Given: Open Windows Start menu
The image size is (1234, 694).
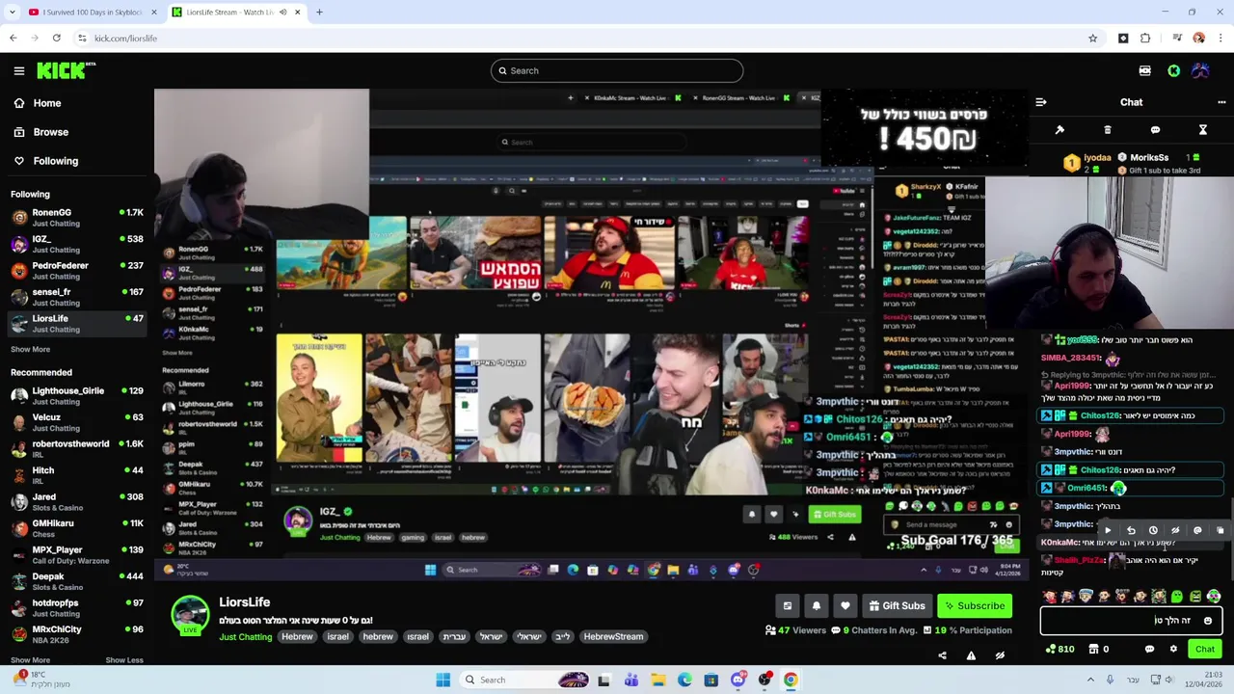Looking at the screenshot, I should click(x=443, y=681).
